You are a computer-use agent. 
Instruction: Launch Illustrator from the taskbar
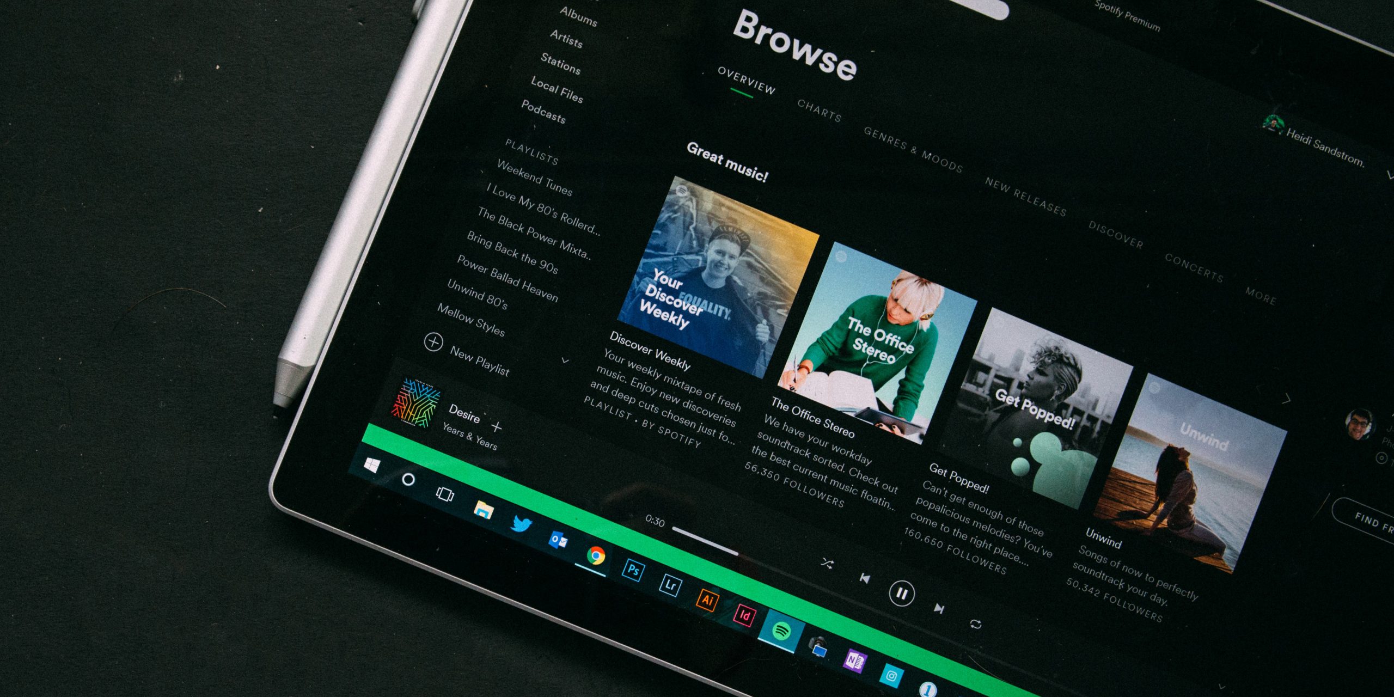[707, 600]
